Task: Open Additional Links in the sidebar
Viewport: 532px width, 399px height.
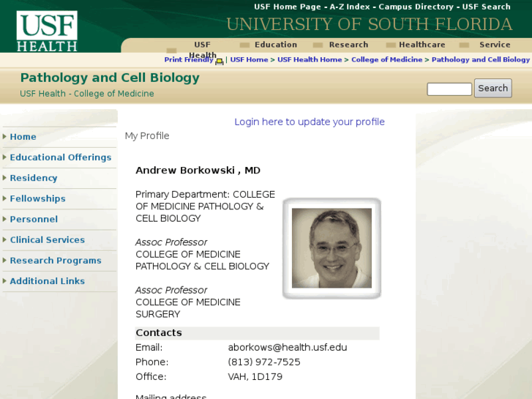Action: point(47,281)
